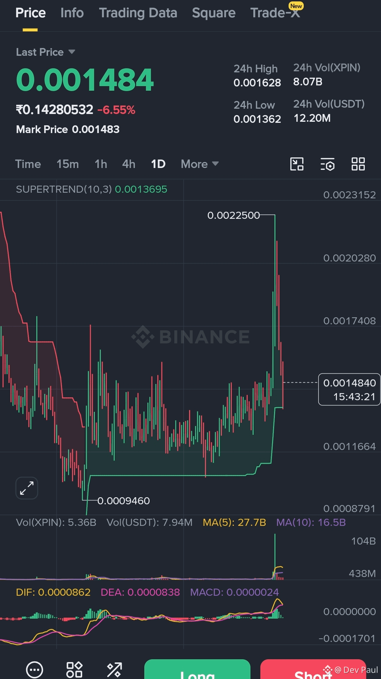Image resolution: width=381 pixels, height=679 pixels.
Task: Click the 0.0023152 axis label
Action: (x=350, y=195)
